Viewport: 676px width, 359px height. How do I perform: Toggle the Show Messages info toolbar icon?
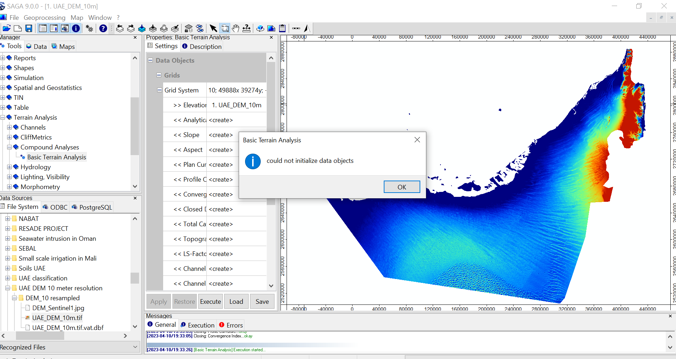pos(76,28)
